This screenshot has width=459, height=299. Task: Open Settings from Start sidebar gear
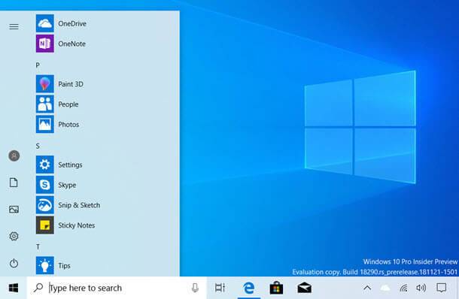(14, 236)
